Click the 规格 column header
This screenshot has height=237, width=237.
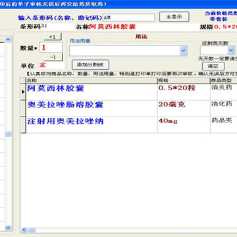click(184, 81)
